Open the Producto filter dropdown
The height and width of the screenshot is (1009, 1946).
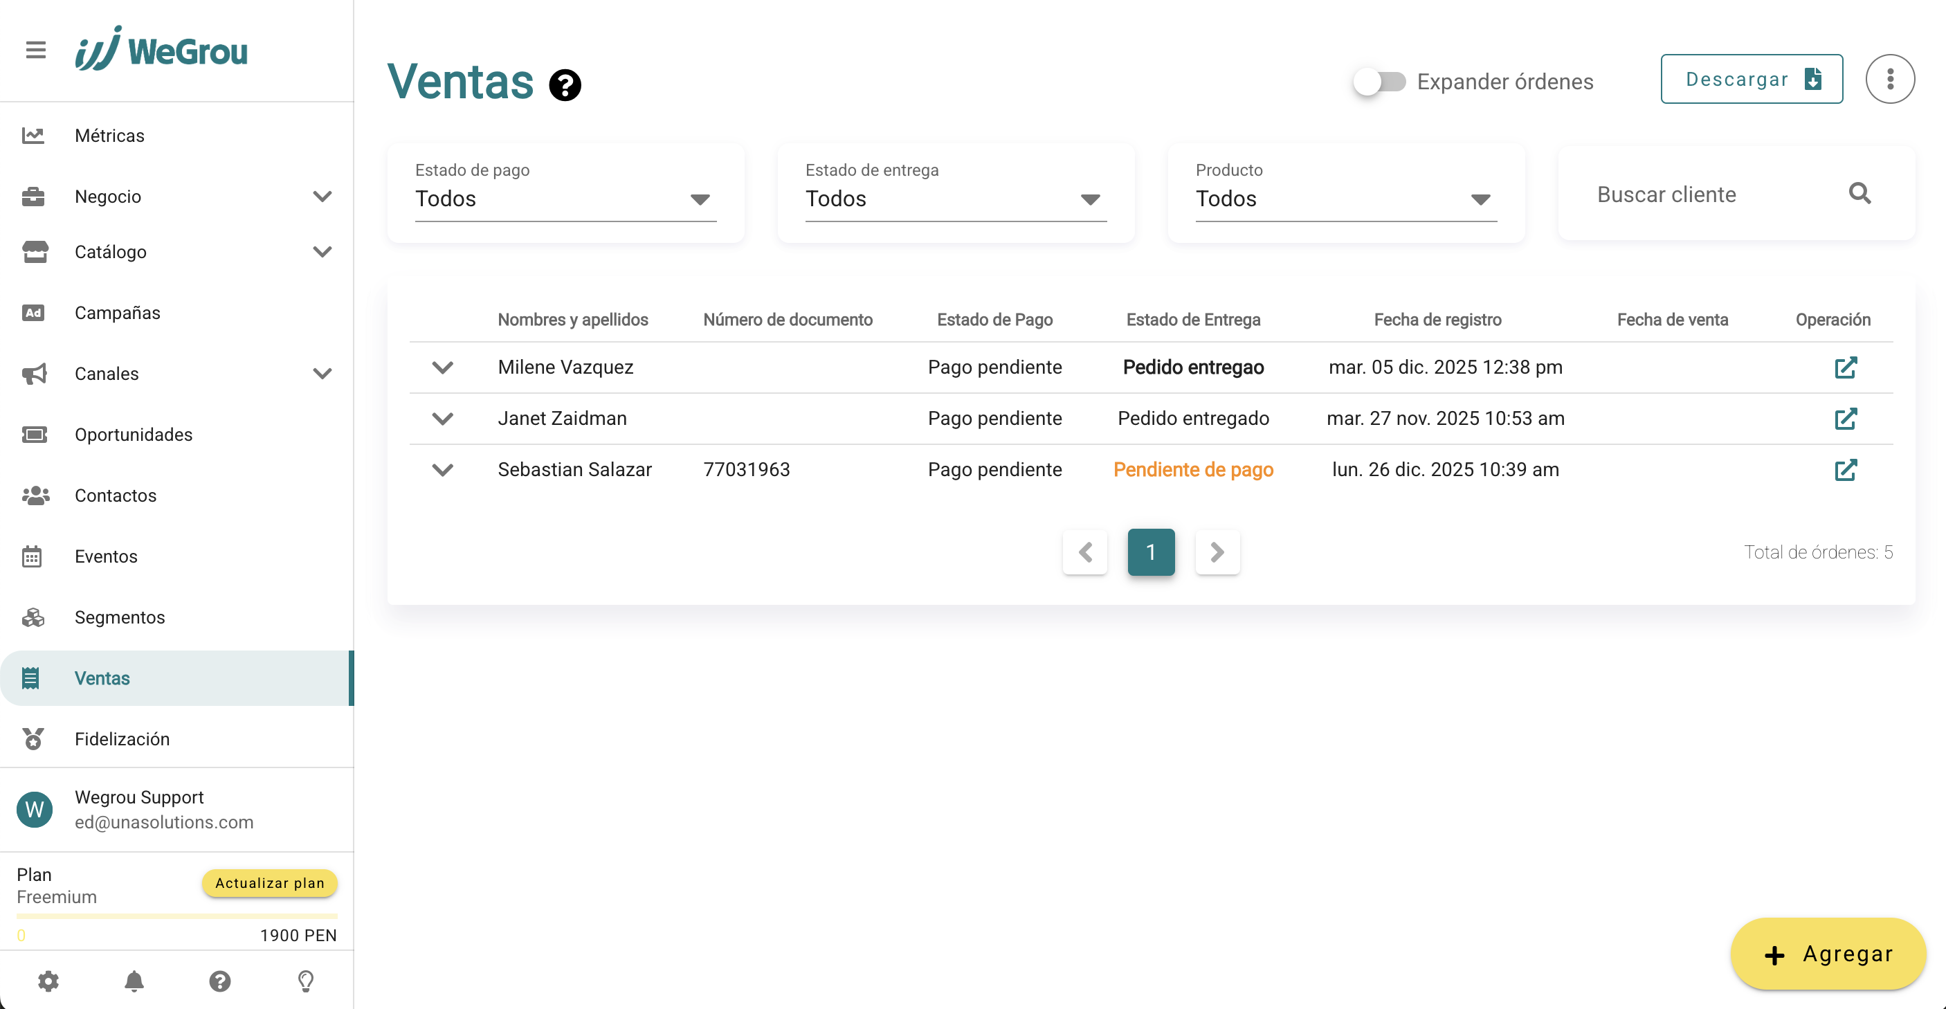[1345, 199]
